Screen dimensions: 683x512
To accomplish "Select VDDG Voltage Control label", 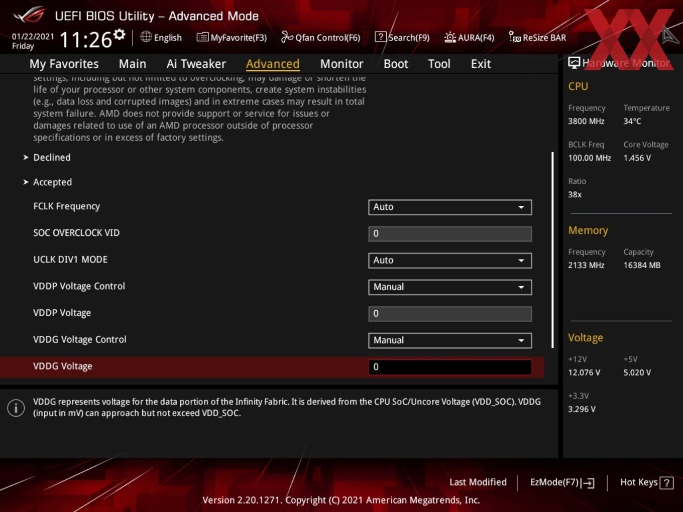I will pyautogui.click(x=80, y=339).
